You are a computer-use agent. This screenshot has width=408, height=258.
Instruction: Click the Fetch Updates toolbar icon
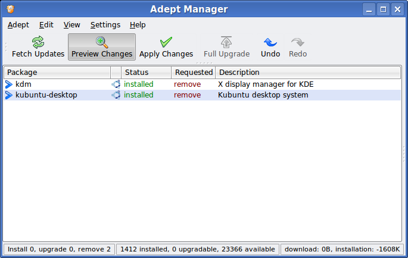38,42
